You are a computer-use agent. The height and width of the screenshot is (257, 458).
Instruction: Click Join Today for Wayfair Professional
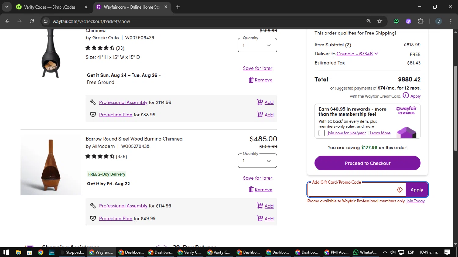(415, 201)
